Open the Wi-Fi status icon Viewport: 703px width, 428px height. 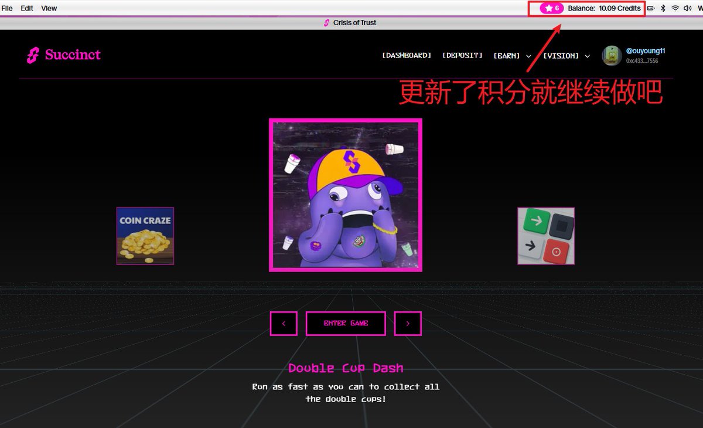click(x=675, y=8)
